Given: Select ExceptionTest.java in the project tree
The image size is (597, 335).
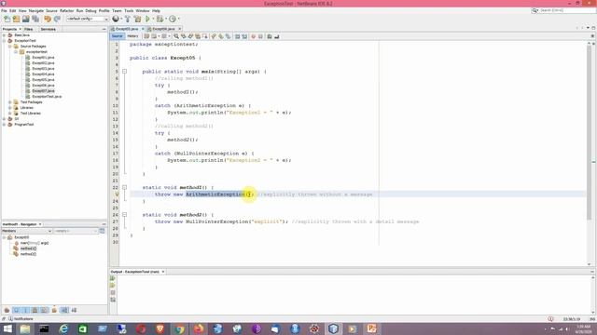Looking at the screenshot, I should [x=47, y=97].
